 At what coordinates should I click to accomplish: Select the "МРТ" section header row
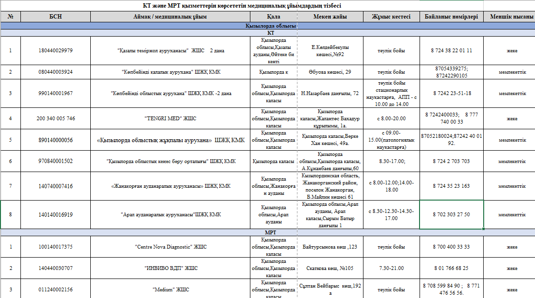tap(270, 232)
